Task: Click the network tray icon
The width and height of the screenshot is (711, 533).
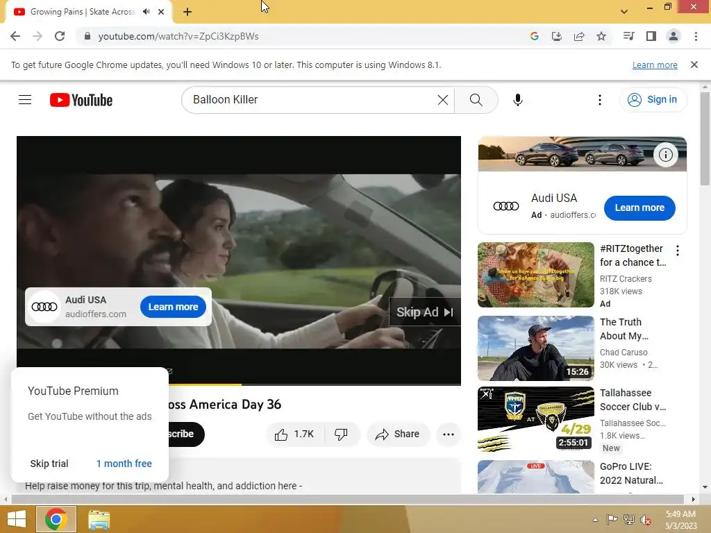Action: [x=629, y=519]
